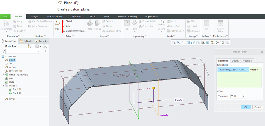This screenshot has width=265, height=126.
Task: Open the Display tab in Datum Plane
Action: coord(235,61)
